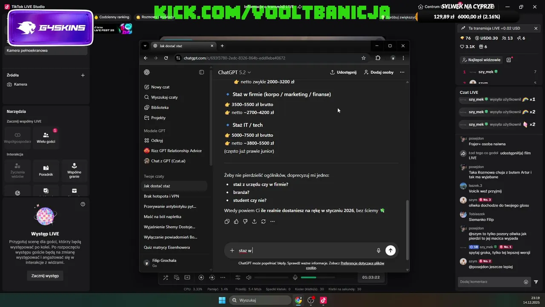Open the emoji picker in comment box
This screenshot has height=307, width=545.
[x=526, y=282]
